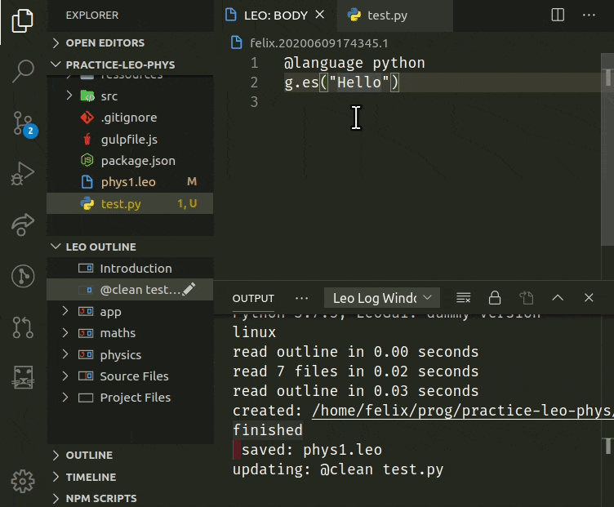Image resolution: width=614 pixels, height=507 pixels.
Task: Open the Remote share arrow icon in activity bar
Action: (x=23, y=225)
